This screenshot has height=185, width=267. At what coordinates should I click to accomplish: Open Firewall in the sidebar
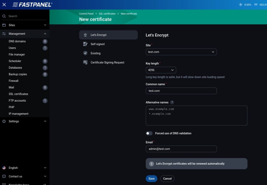tap(14, 81)
